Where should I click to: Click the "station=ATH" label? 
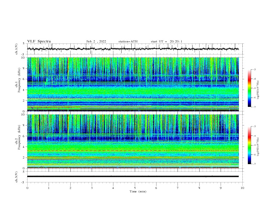click(x=128, y=41)
